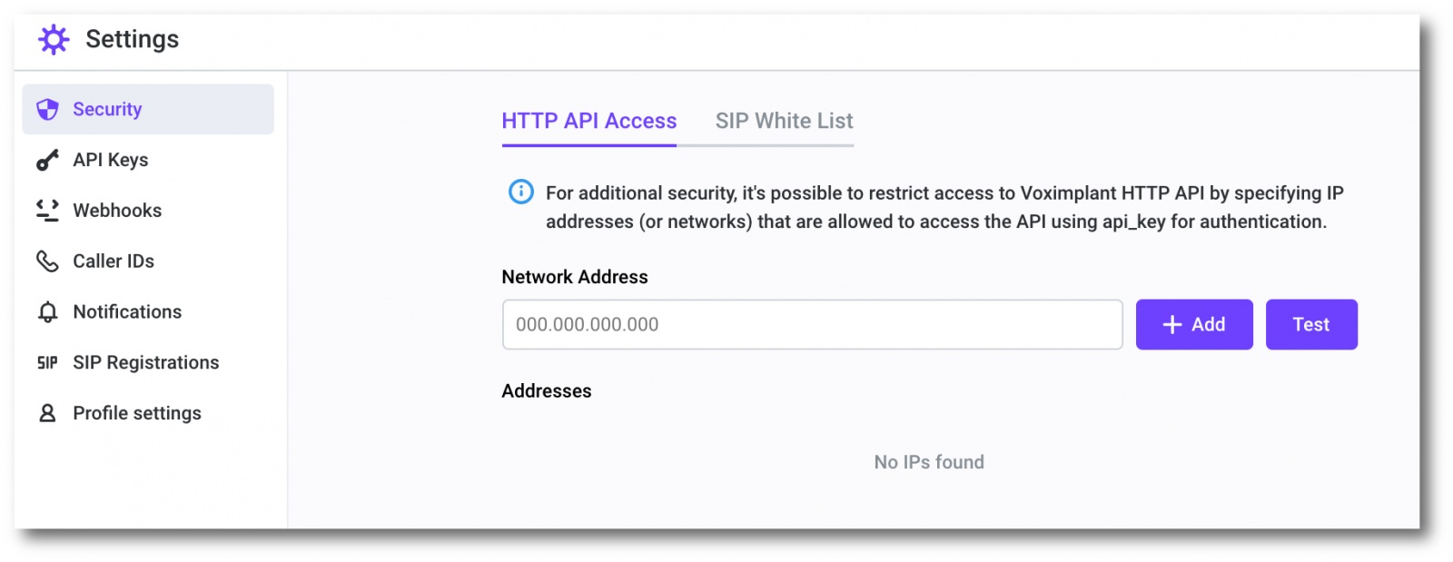Open Profile settings page
The width and height of the screenshot is (1453, 562).
coord(137,414)
